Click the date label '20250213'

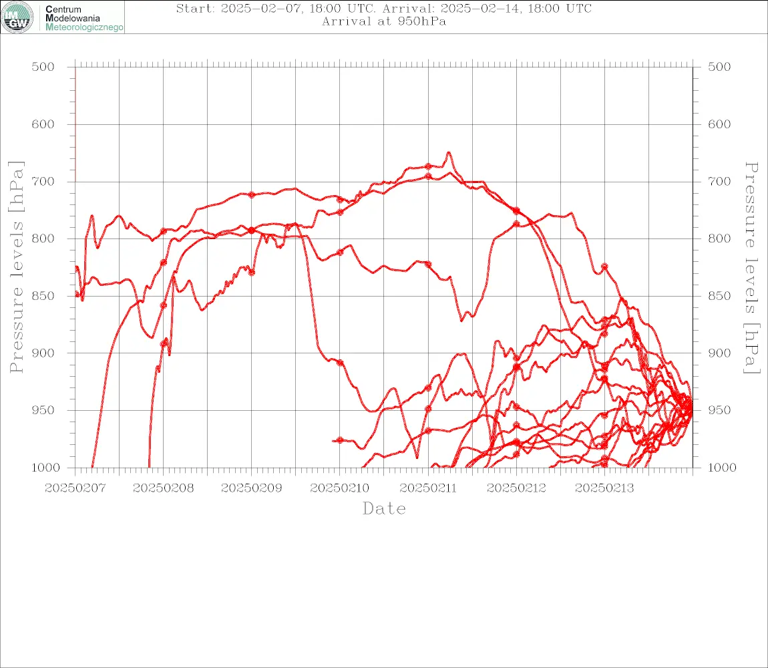[x=604, y=488]
